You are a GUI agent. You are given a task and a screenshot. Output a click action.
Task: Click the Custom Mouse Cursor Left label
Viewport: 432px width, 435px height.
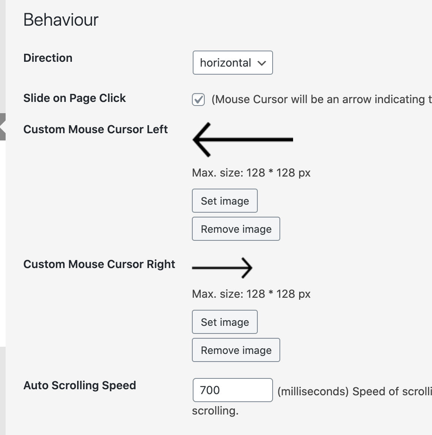(x=96, y=129)
